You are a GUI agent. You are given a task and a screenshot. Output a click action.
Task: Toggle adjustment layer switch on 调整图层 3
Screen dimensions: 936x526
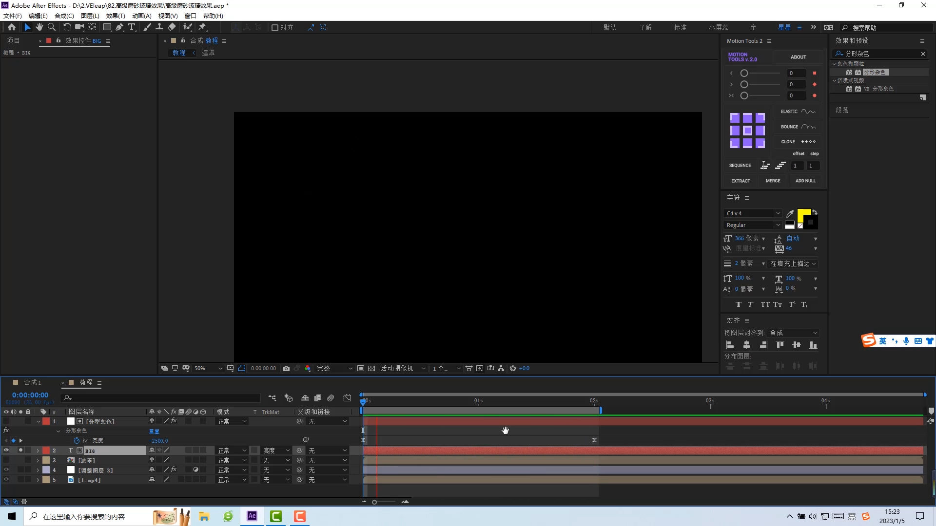(x=195, y=470)
